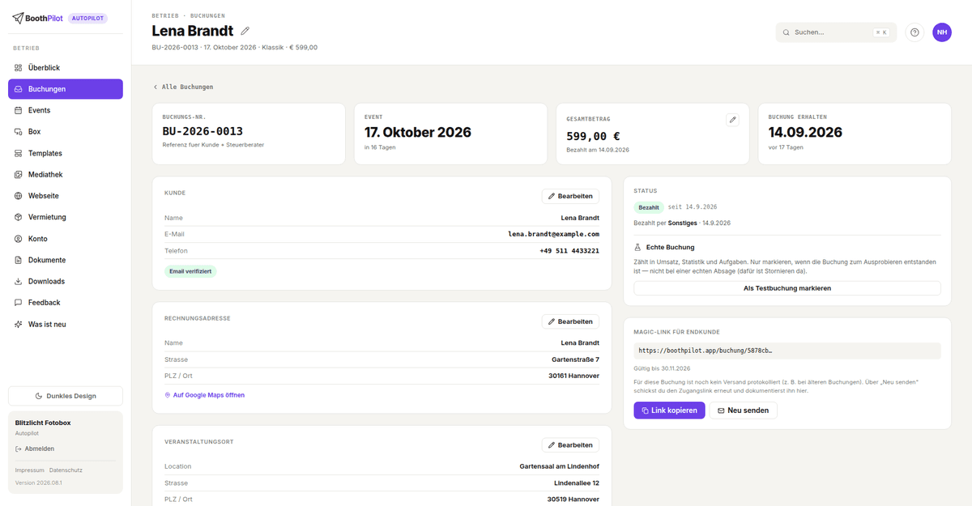Screen dimensions: 972x506
Task: Click the Box truck icon
Action: [19, 131]
